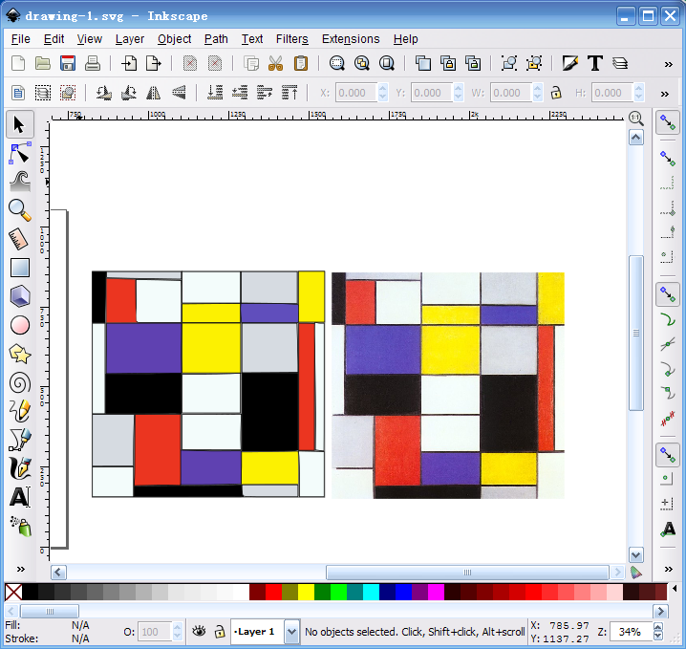This screenshot has width=686, height=649.
Task: Click the Export icon
Action: click(154, 63)
